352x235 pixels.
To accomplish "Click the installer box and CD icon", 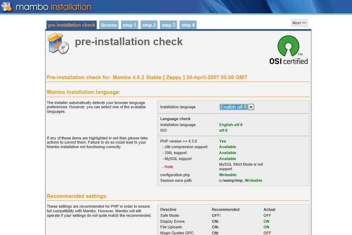I will click(x=58, y=43).
